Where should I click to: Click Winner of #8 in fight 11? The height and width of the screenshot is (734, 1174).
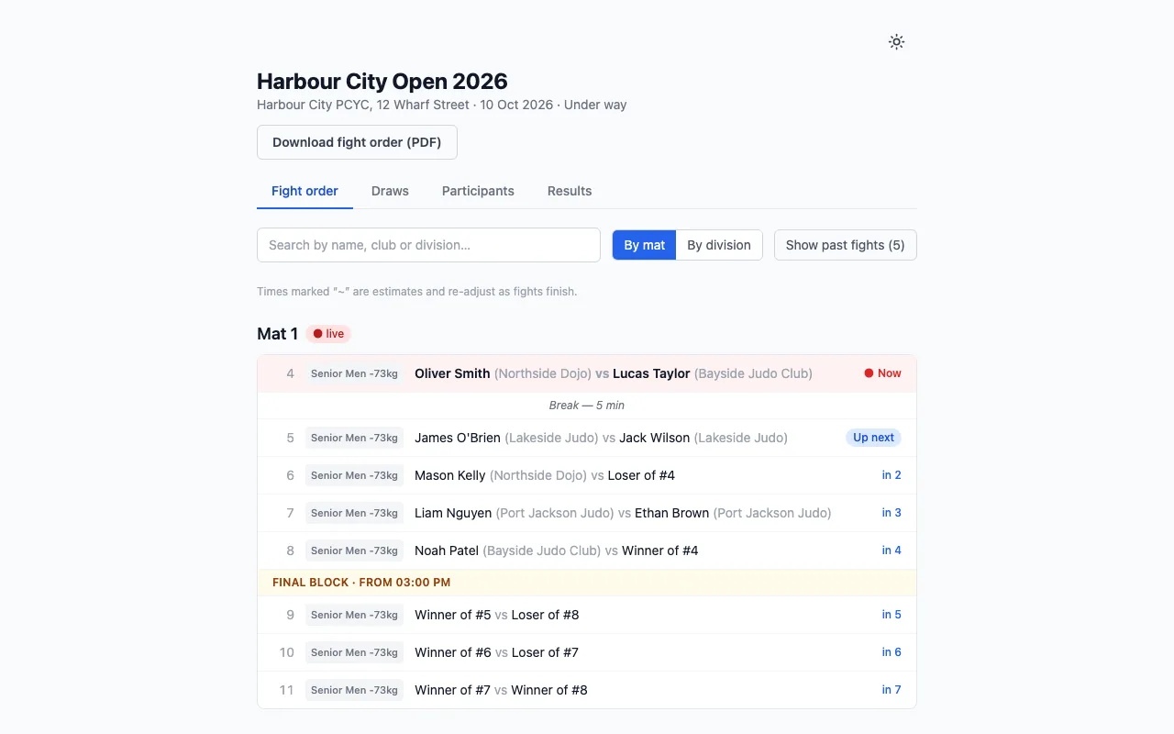(x=549, y=690)
